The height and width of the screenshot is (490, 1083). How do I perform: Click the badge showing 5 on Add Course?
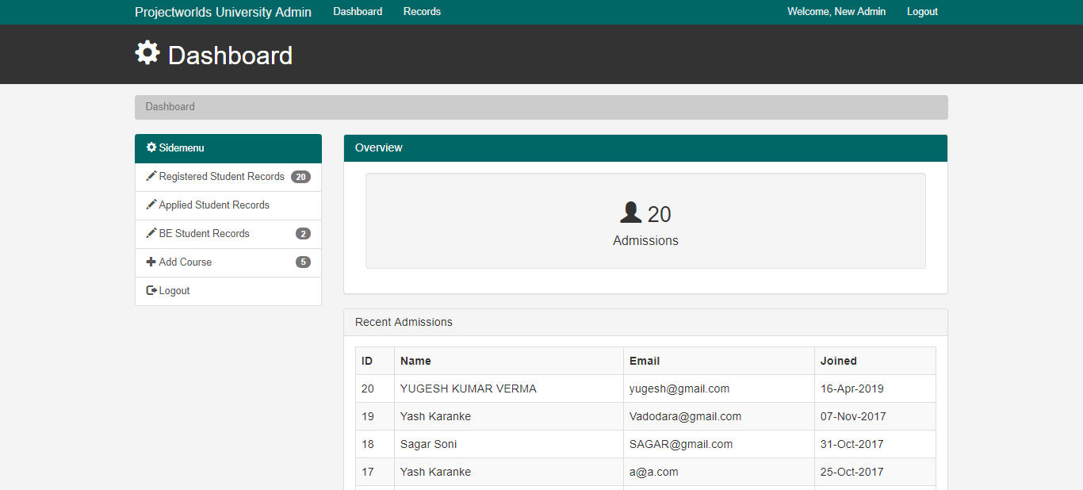(x=303, y=262)
